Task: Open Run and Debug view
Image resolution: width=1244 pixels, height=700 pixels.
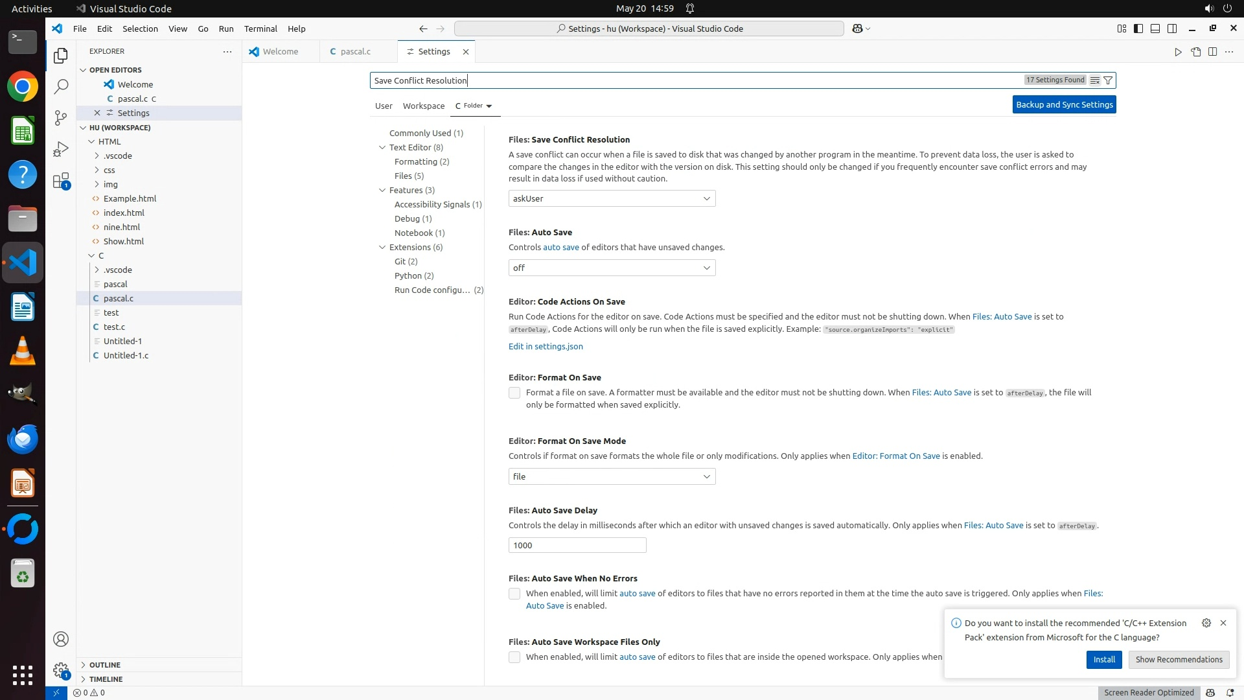Action: (x=61, y=149)
